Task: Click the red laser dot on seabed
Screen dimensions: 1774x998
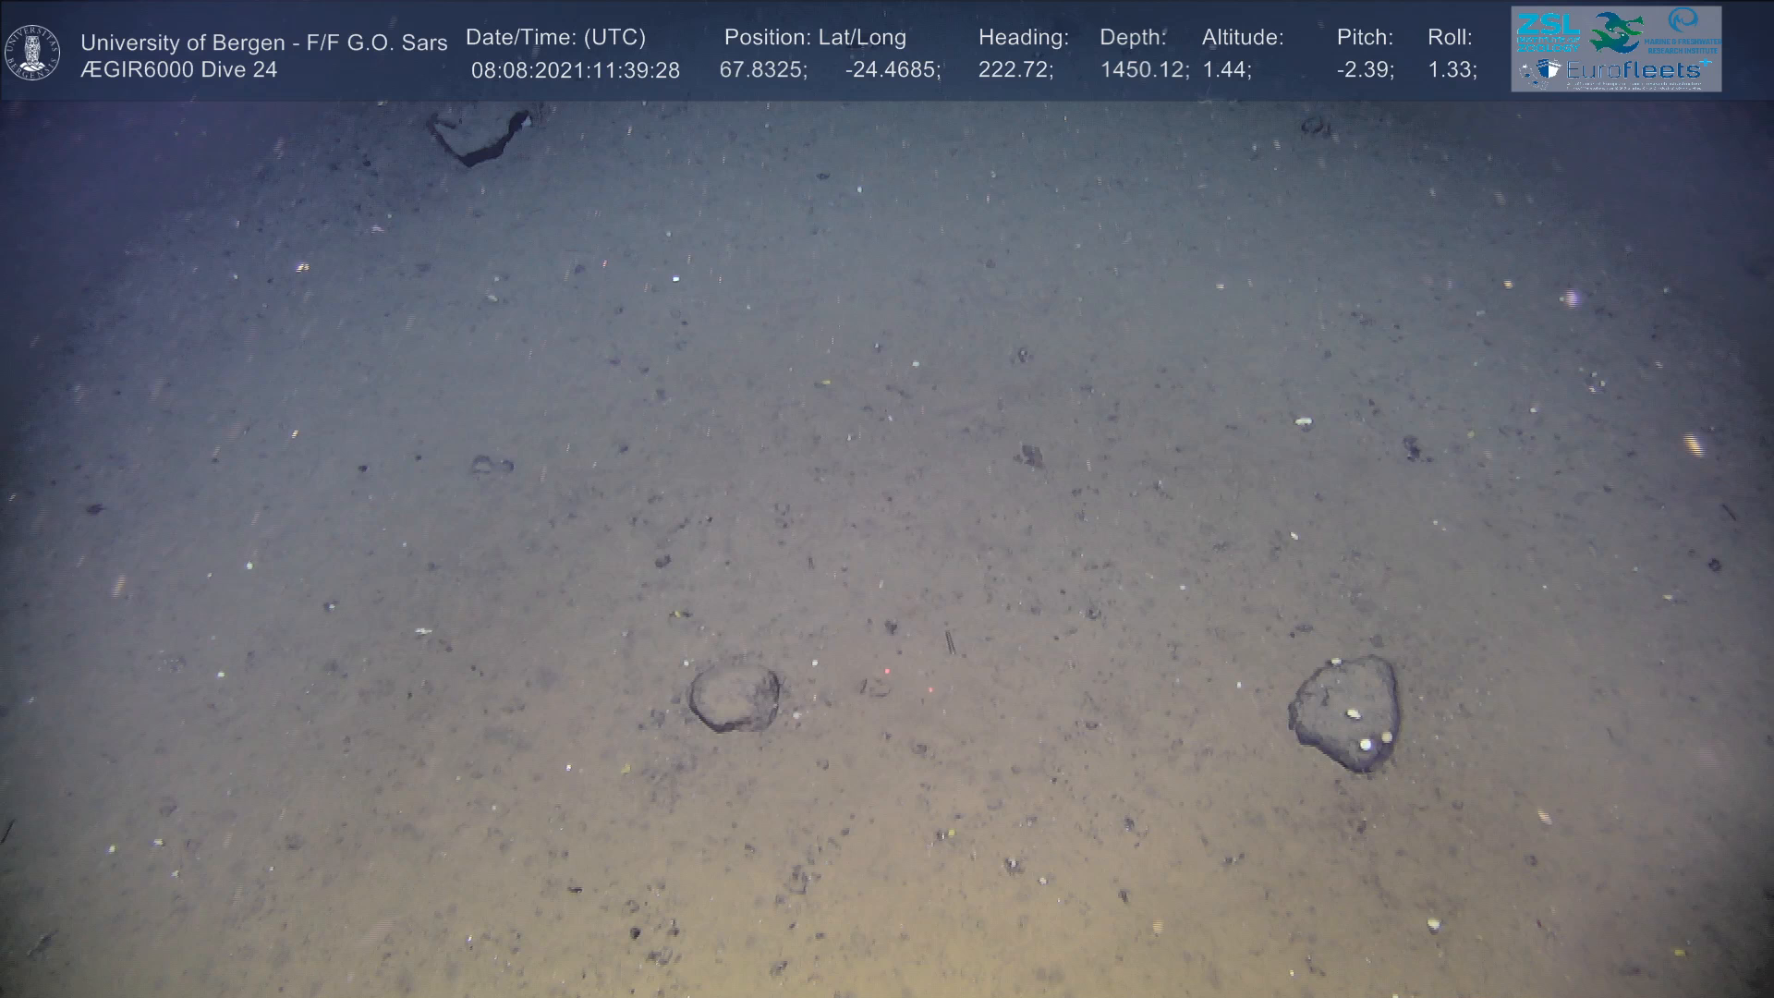Action: (887, 671)
